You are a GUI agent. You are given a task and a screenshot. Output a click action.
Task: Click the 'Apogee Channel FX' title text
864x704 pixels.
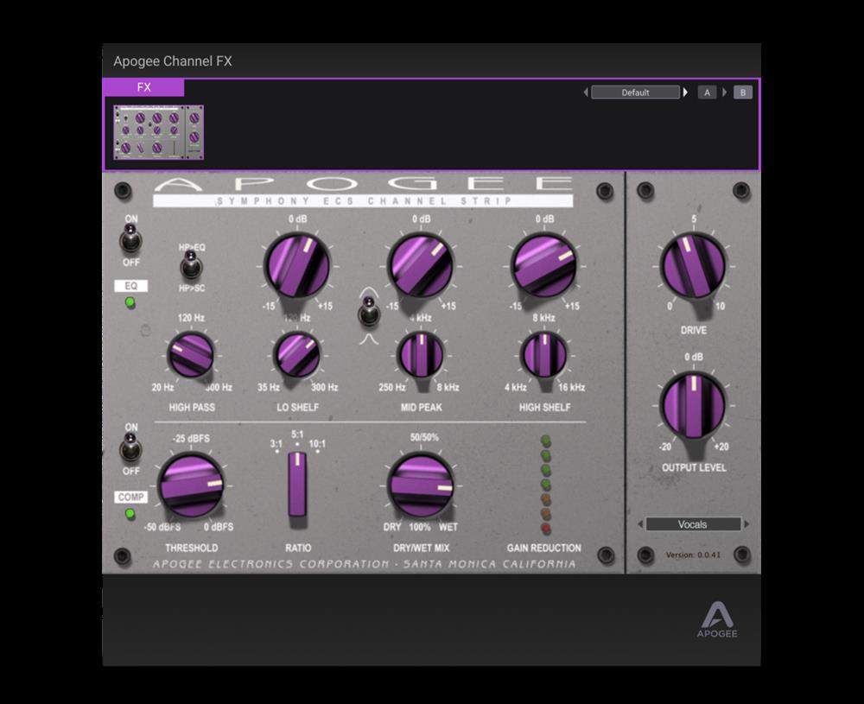[173, 61]
